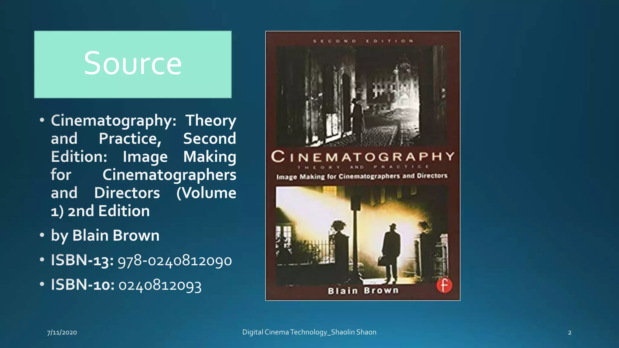Click the bold 'ISBN-13:' label
Viewport: 619px width, 348px height.
pos(82,260)
